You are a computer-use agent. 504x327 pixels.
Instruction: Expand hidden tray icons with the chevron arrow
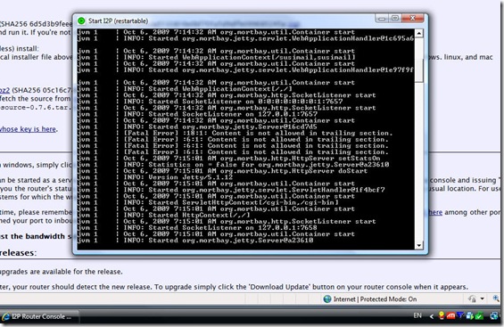[432, 316]
